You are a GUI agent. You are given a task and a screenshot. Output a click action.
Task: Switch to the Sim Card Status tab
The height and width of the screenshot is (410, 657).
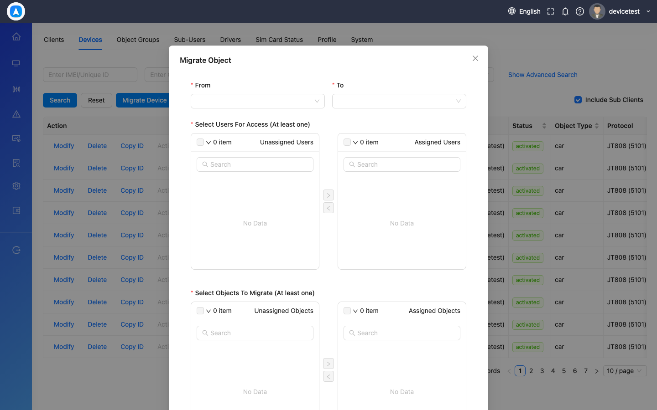pos(279,40)
